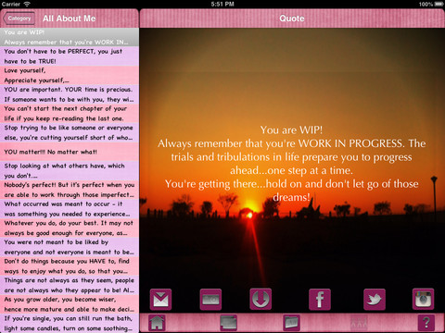Tap the 5:51 PM clock in status bar

(222, 4)
